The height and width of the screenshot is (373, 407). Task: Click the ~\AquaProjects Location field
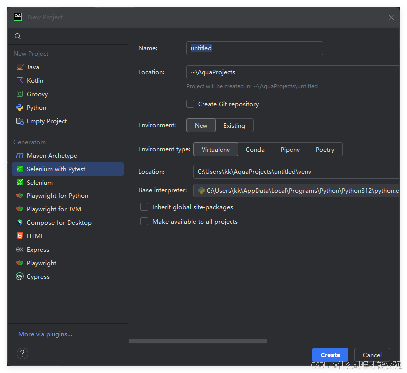click(x=293, y=72)
